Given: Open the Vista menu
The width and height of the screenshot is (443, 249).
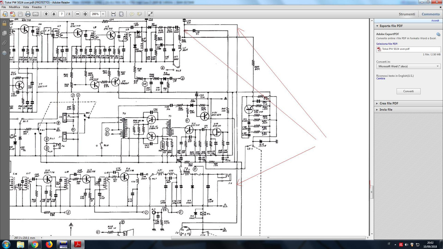Looking at the screenshot, I should 26,7.
